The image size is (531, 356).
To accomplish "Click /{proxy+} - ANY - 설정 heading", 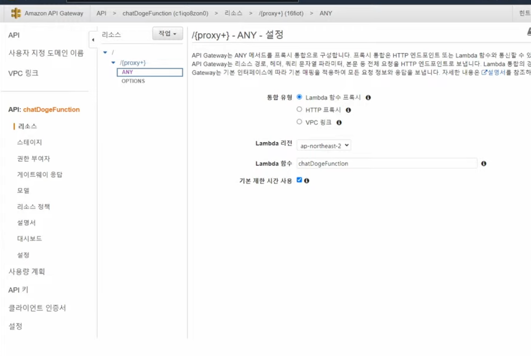I will 238,35.
